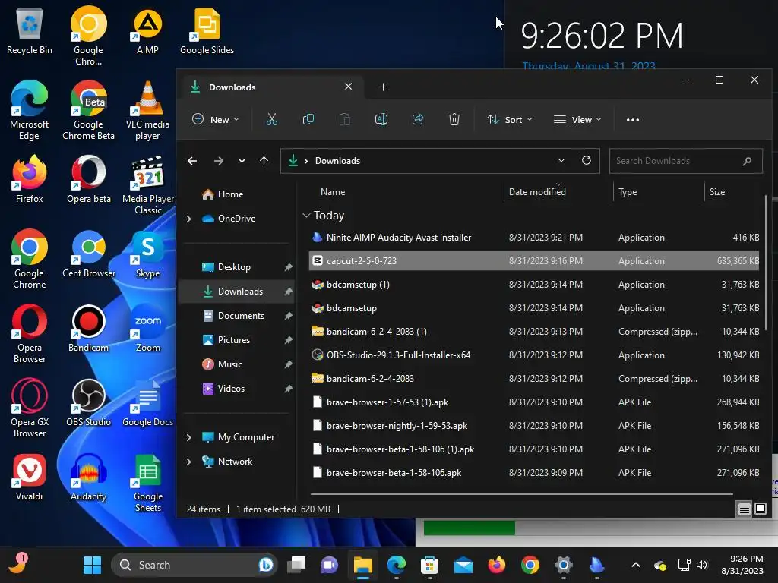Select Opera beta desktop shortcut
Screen dimensions: 778x583
pyautogui.click(x=89, y=179)
